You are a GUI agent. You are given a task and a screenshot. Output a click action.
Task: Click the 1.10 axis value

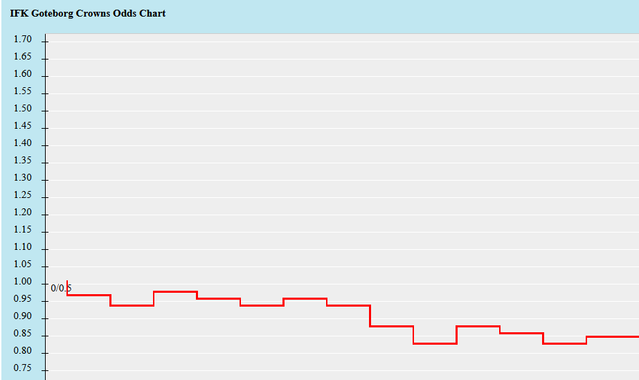point(22,247)
